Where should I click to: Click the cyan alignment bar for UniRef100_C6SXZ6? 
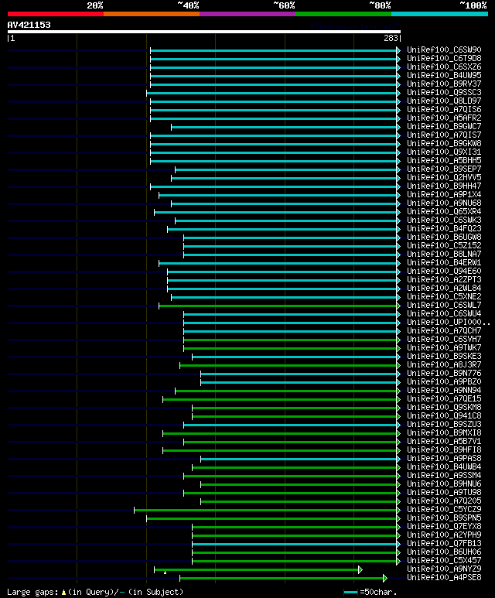[x=274, y=67]
